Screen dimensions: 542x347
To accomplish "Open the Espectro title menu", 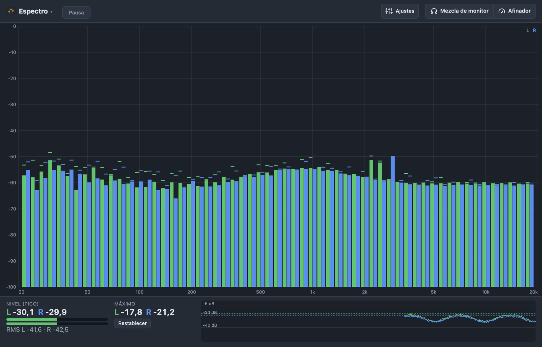I will (x=33, y=11).
